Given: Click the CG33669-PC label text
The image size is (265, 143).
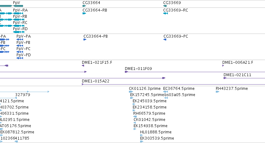Looking at the screenshot, I should [x=176, y=36].
